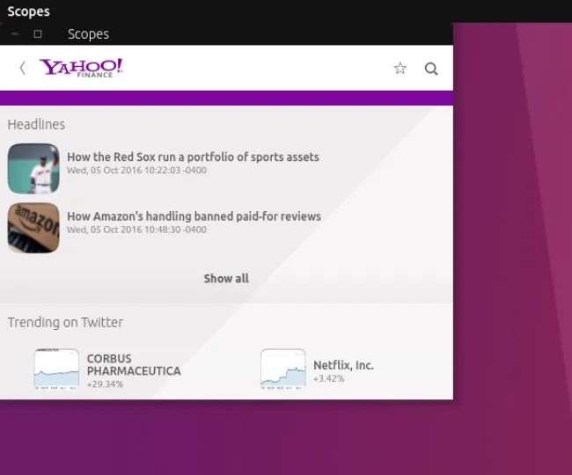
Task: Click the Netflix +3.42% change value
Action: (x=328, y=378)
